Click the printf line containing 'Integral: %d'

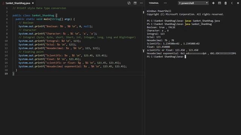tap(49, 41)
